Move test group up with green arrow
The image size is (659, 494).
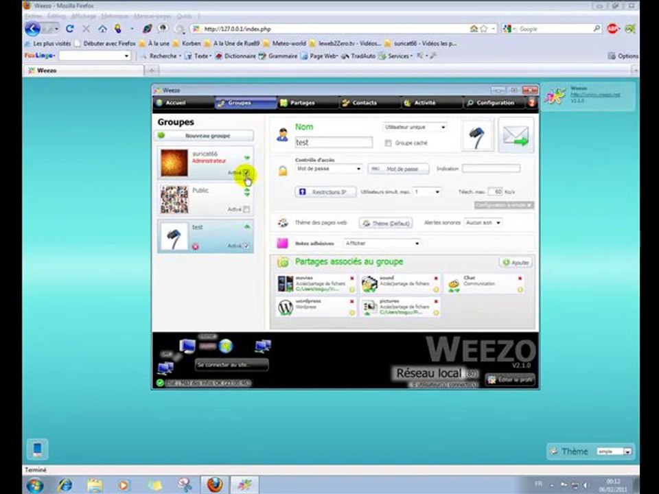[246, 227]
